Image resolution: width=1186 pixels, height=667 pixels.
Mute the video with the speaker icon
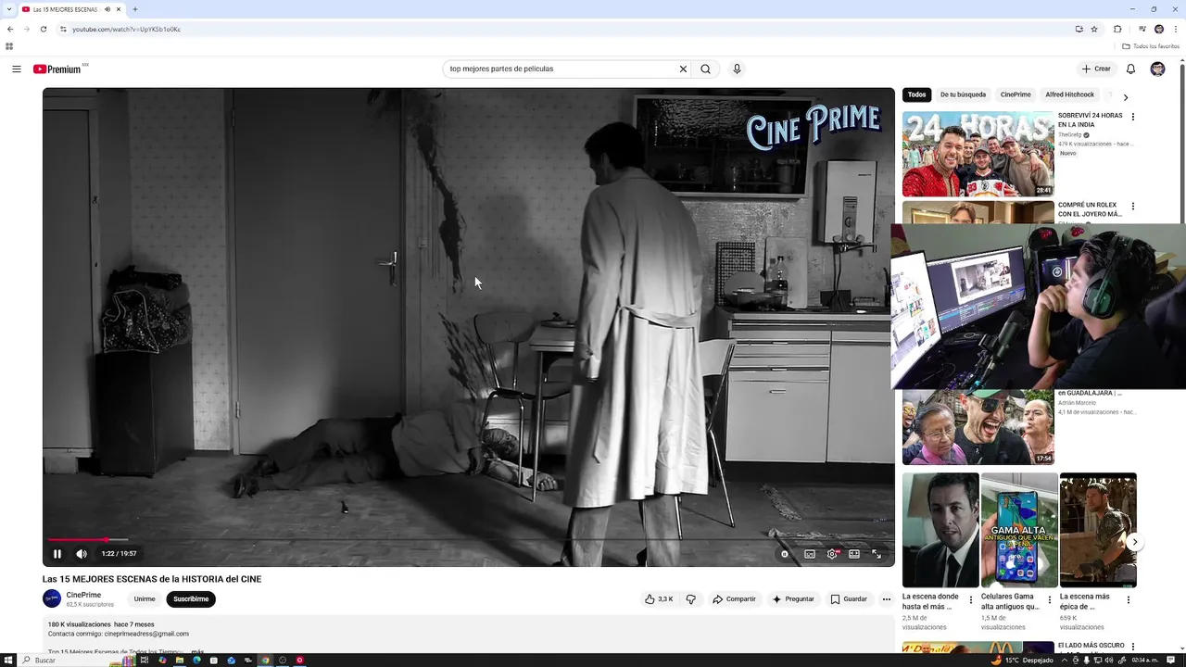[x=82, y=554]
